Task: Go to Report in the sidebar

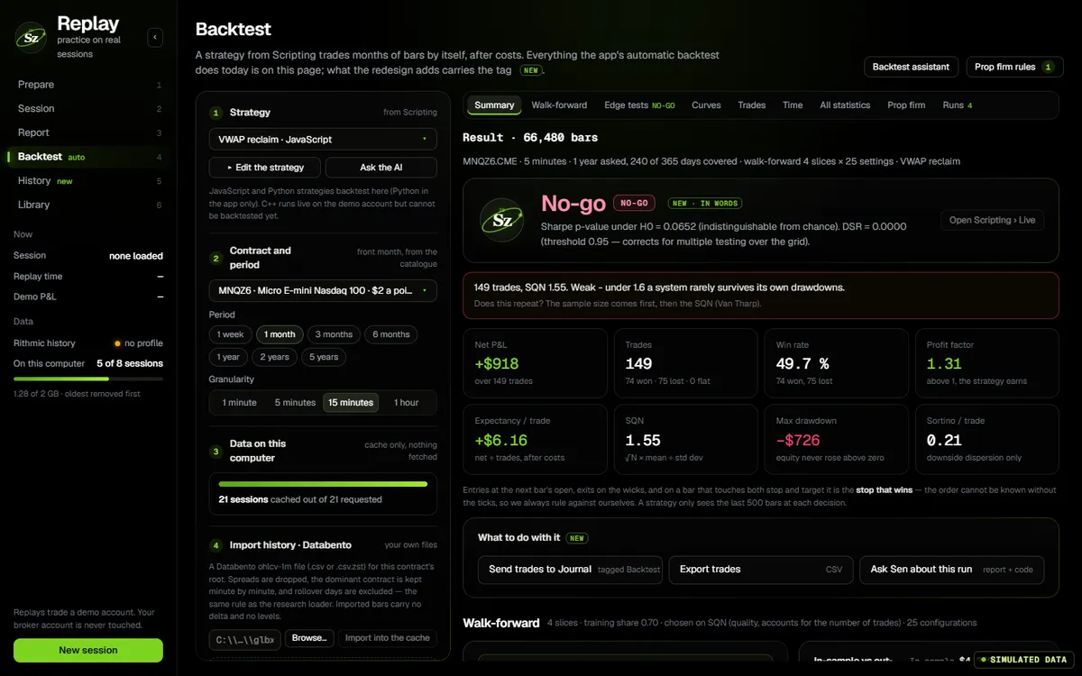Action: click(88, 132)
